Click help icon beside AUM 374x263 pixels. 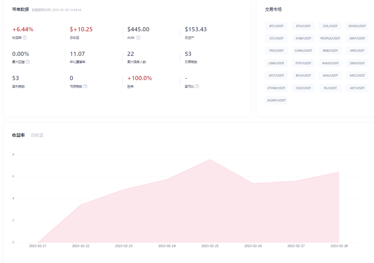138,37
